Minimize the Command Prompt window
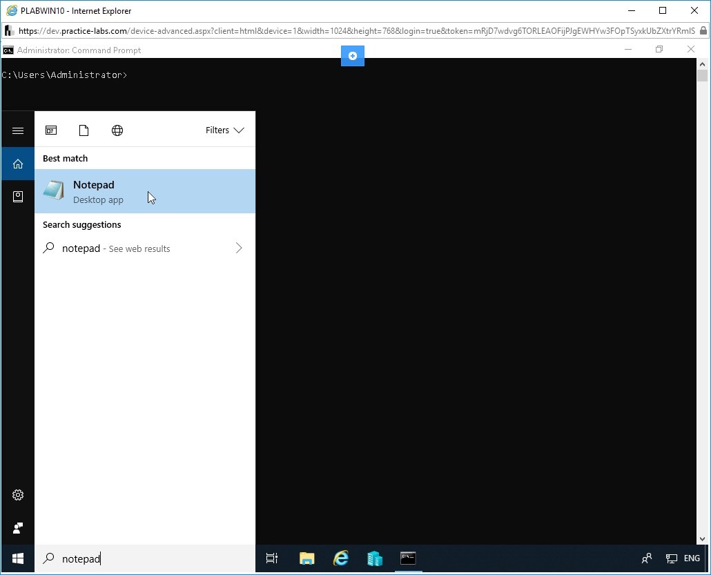This screenshot has width=711, height=575. [x=628, y=50]
